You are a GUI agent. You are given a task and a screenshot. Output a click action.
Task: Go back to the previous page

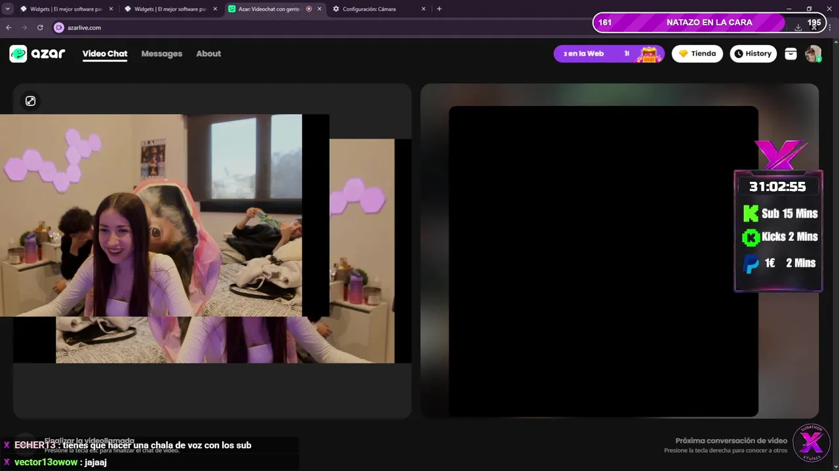9,27
